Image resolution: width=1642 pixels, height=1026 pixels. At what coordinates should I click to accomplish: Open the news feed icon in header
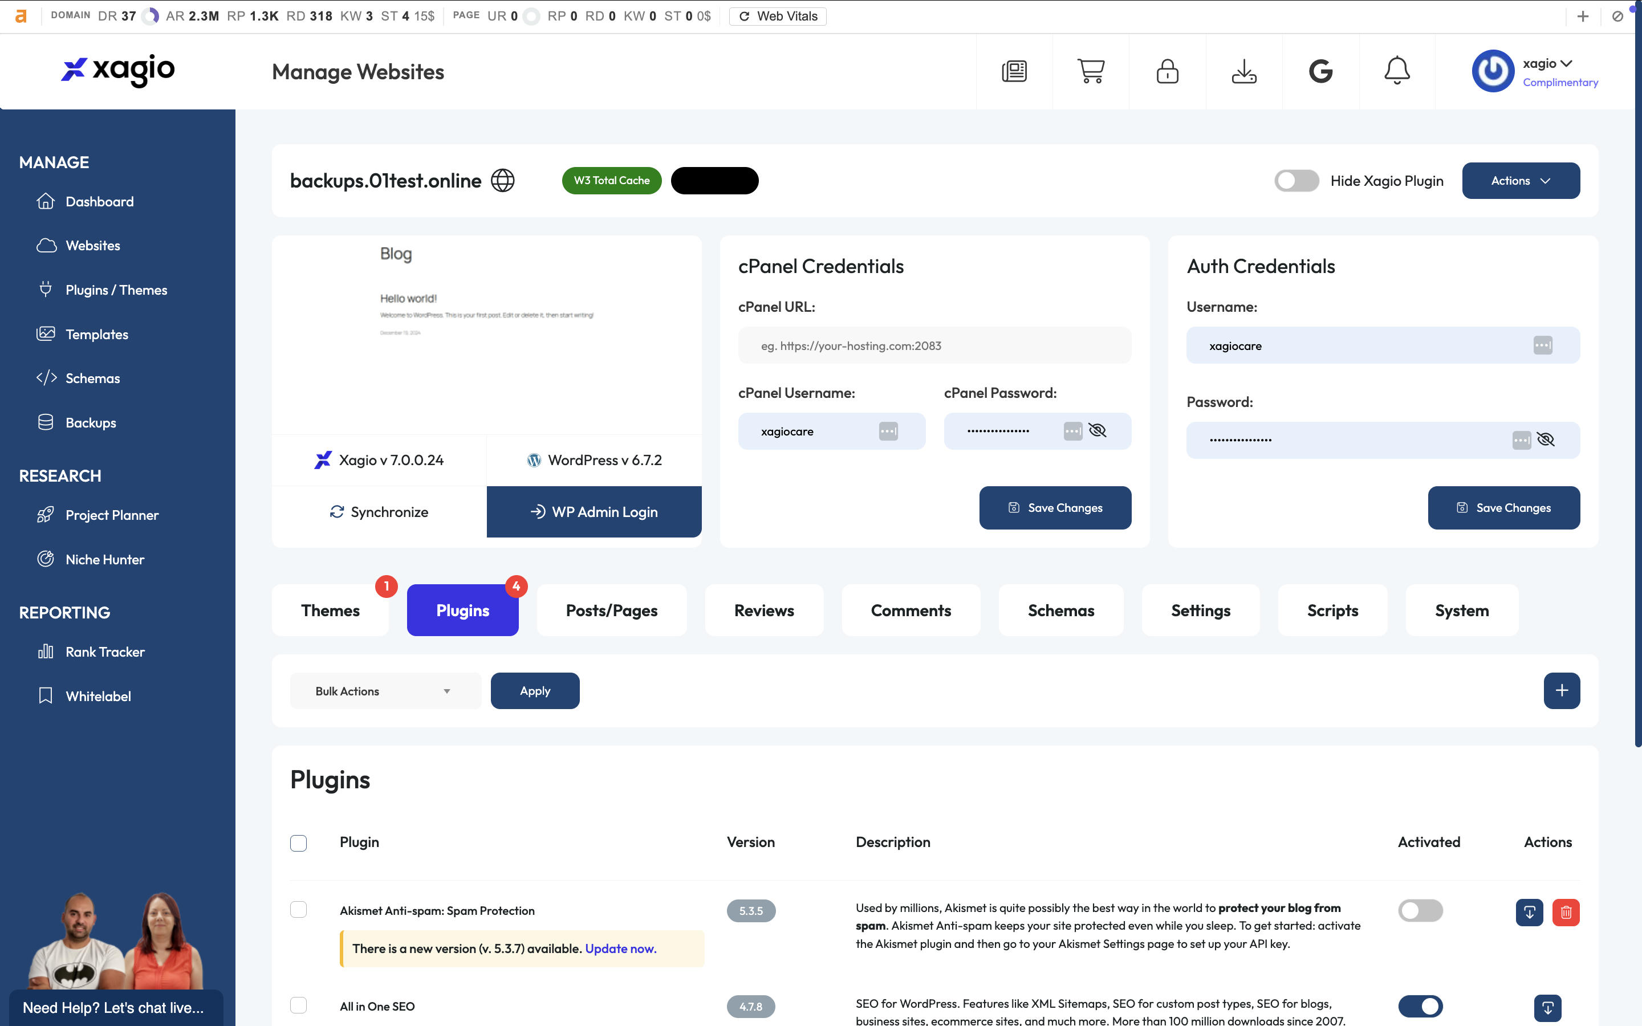click(1014, 71)
